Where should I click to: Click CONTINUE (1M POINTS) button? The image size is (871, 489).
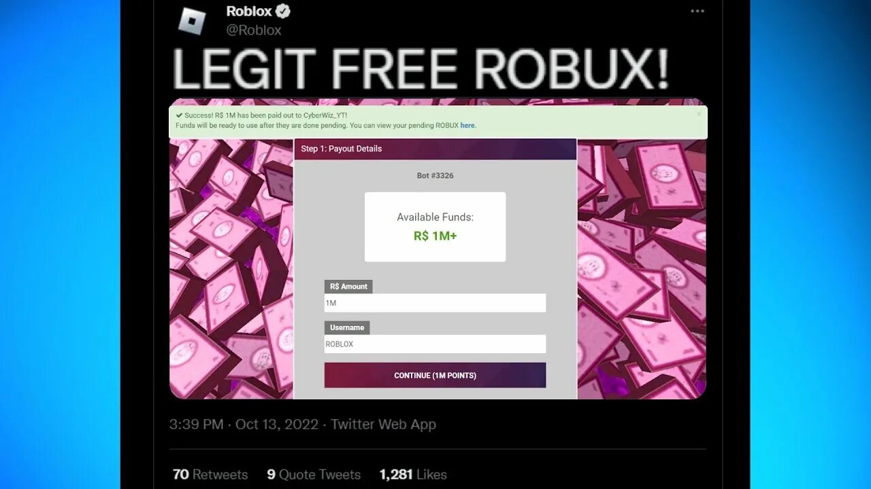pos(435,375)
